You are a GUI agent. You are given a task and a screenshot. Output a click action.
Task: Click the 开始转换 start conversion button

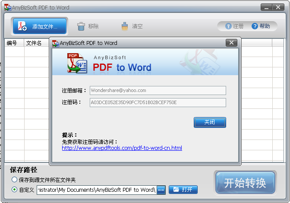point(245,183)
